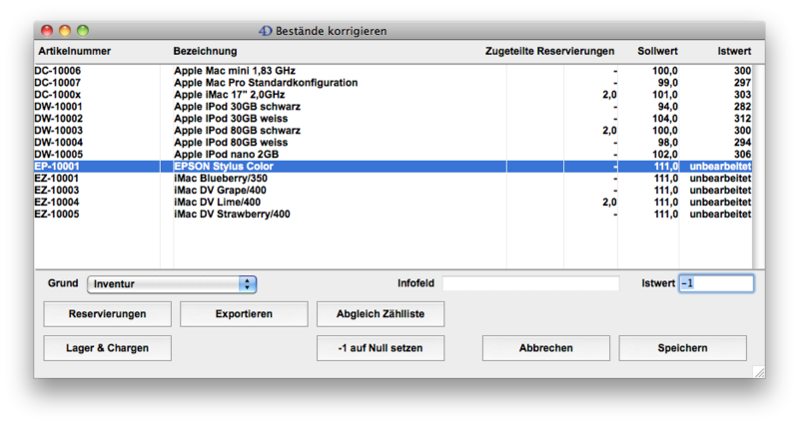Screen dimensions: 799x425
Task: Select the Apple Mac mini 1,83 GHz row
Action: click(235, 72)
